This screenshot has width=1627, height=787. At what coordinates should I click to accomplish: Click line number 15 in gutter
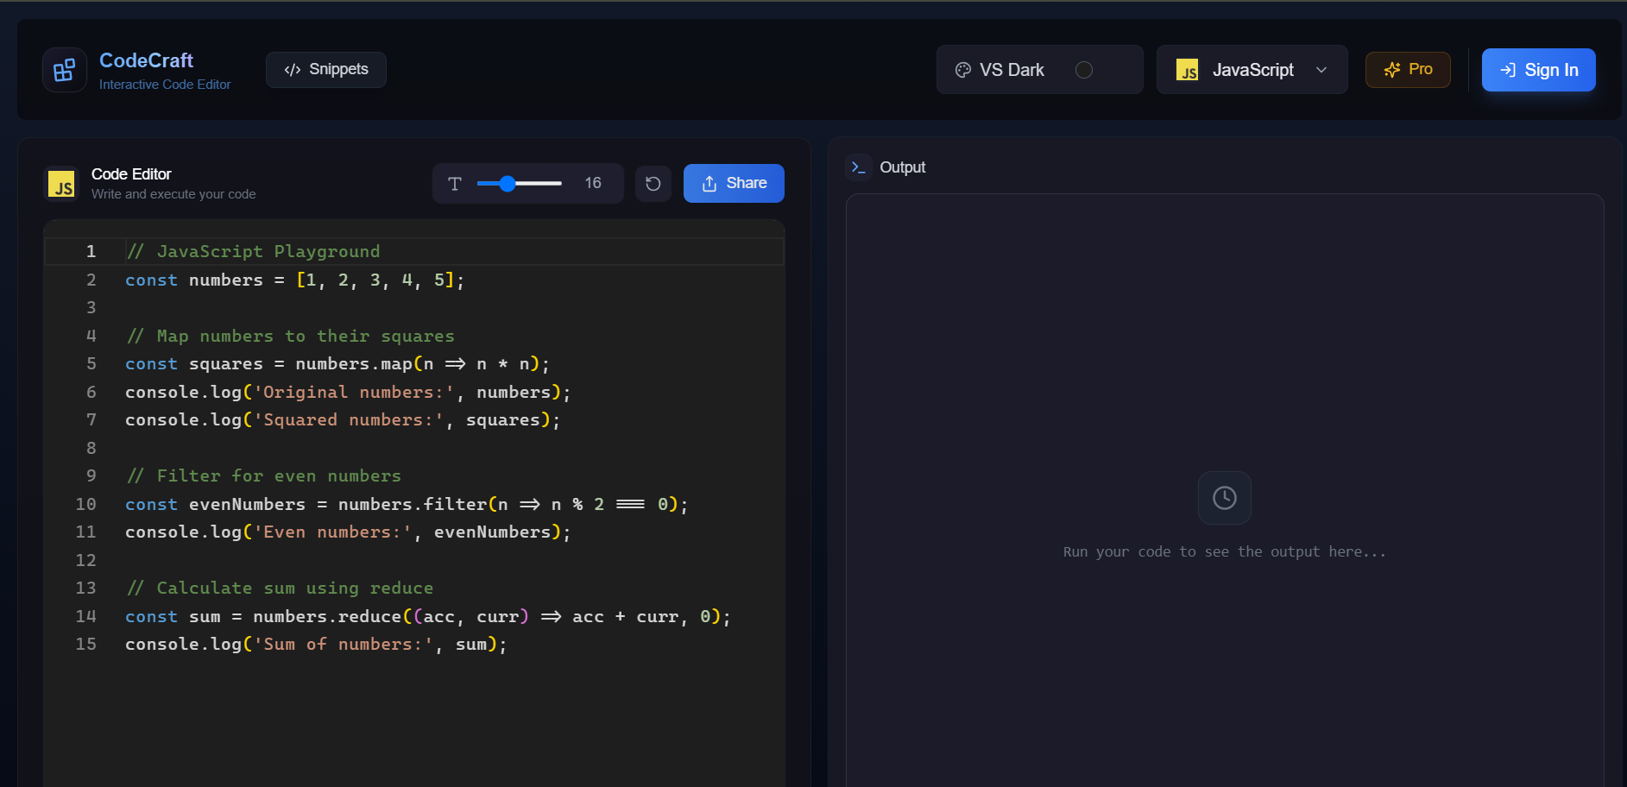pos(85,644)
